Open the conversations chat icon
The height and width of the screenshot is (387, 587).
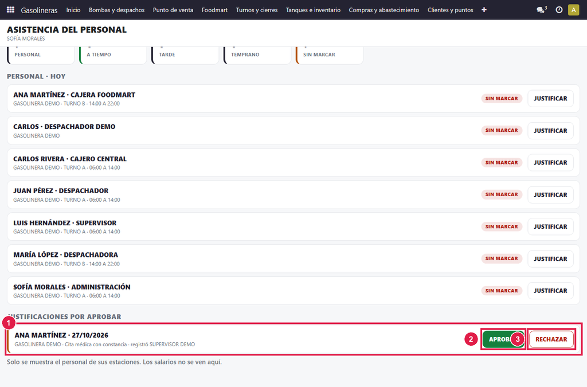[x=541, y=10]
